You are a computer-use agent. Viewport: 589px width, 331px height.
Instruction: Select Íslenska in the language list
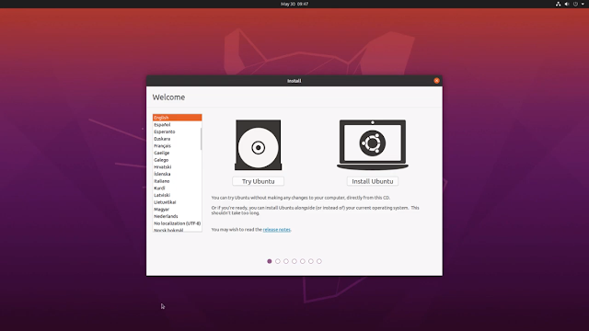177,174
